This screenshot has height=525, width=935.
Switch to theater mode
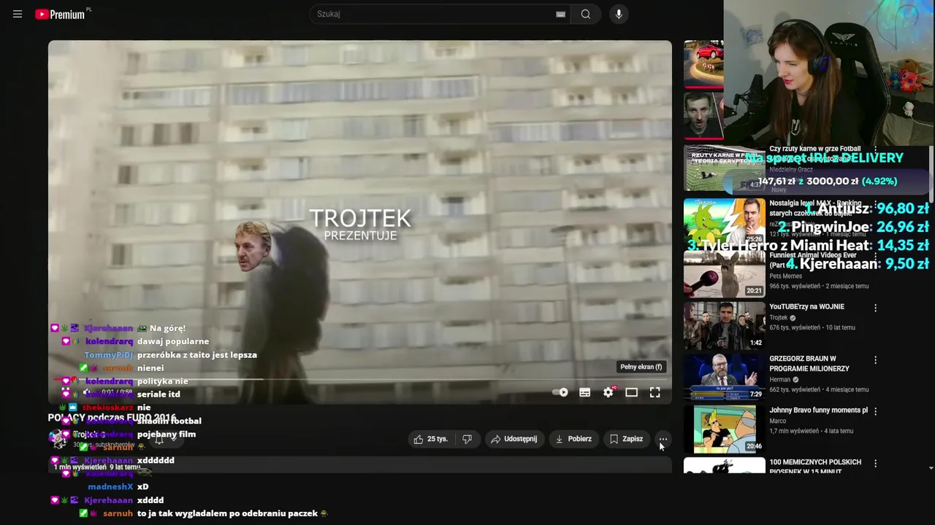[x=631, y=392]
